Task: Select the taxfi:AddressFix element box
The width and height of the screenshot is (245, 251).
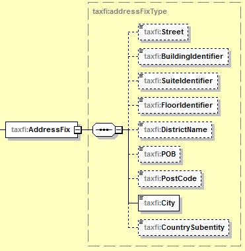Action: coord(42,130)
